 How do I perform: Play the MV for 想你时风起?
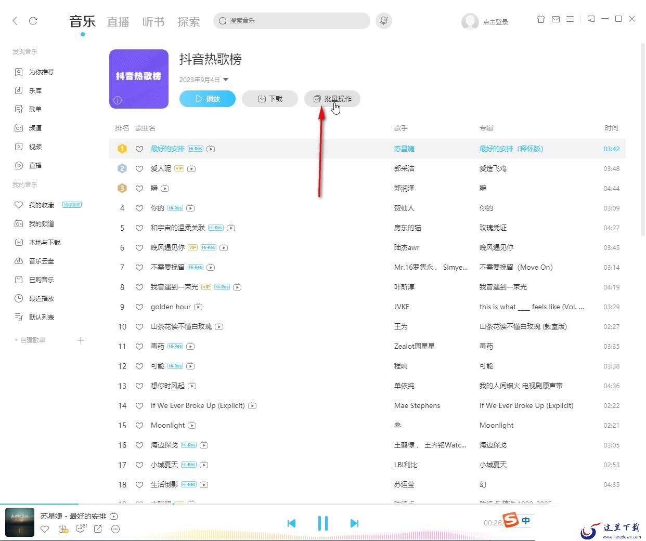[x=192, y=386]
